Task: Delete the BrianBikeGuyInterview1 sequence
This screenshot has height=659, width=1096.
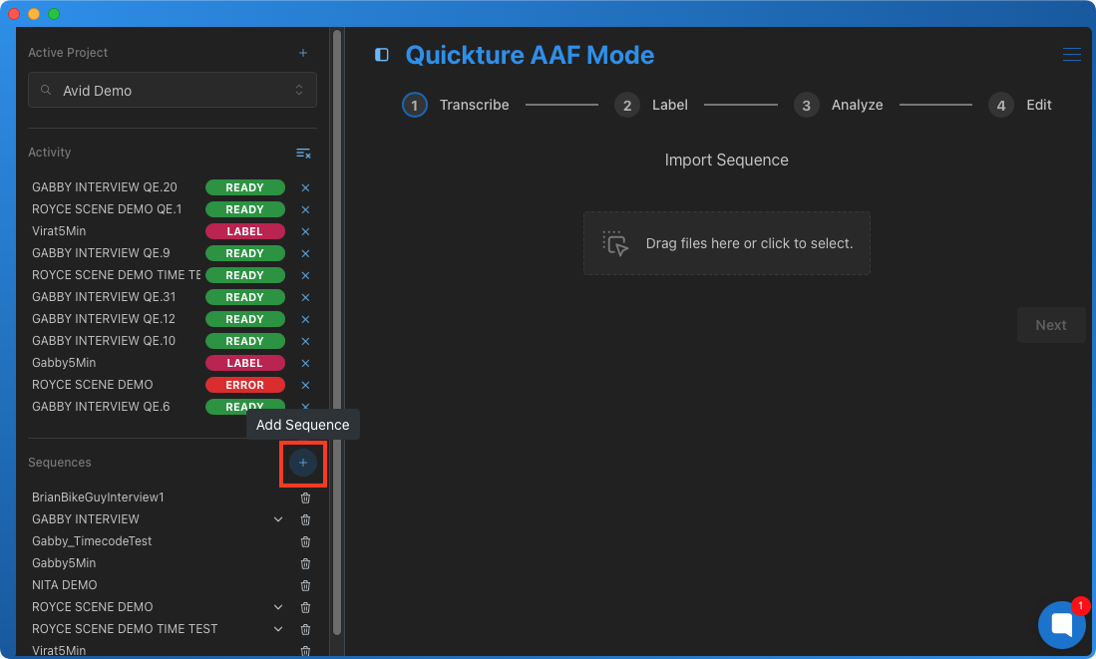Action: 305,498
